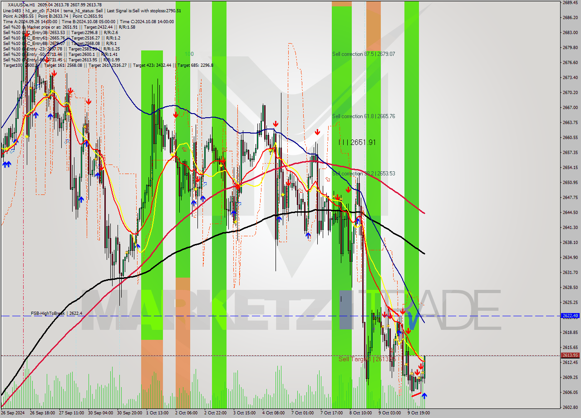Screen dimensions: 581x418
Task: Click the 2657.35 price scale label
Action: click(x=570, y=152)
